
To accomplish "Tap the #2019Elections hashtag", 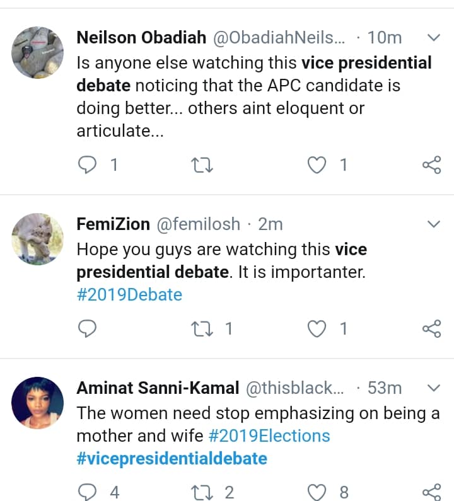I will 269,435.
